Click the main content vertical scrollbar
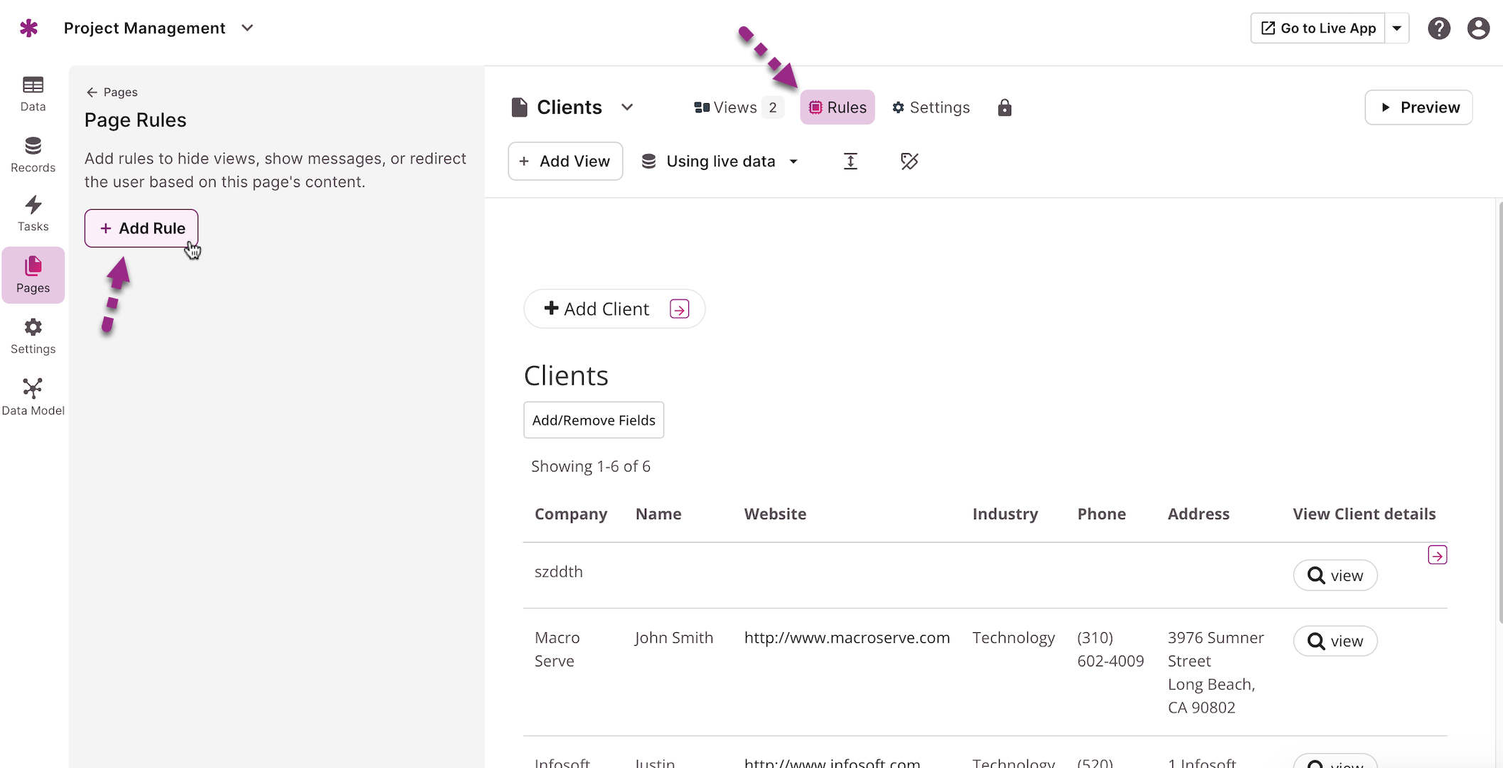1503x768 pixels. [x=1499, y=412]
